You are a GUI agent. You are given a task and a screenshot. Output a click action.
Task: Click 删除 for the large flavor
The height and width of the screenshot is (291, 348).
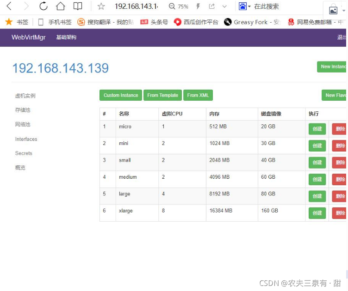pos(339,196)
